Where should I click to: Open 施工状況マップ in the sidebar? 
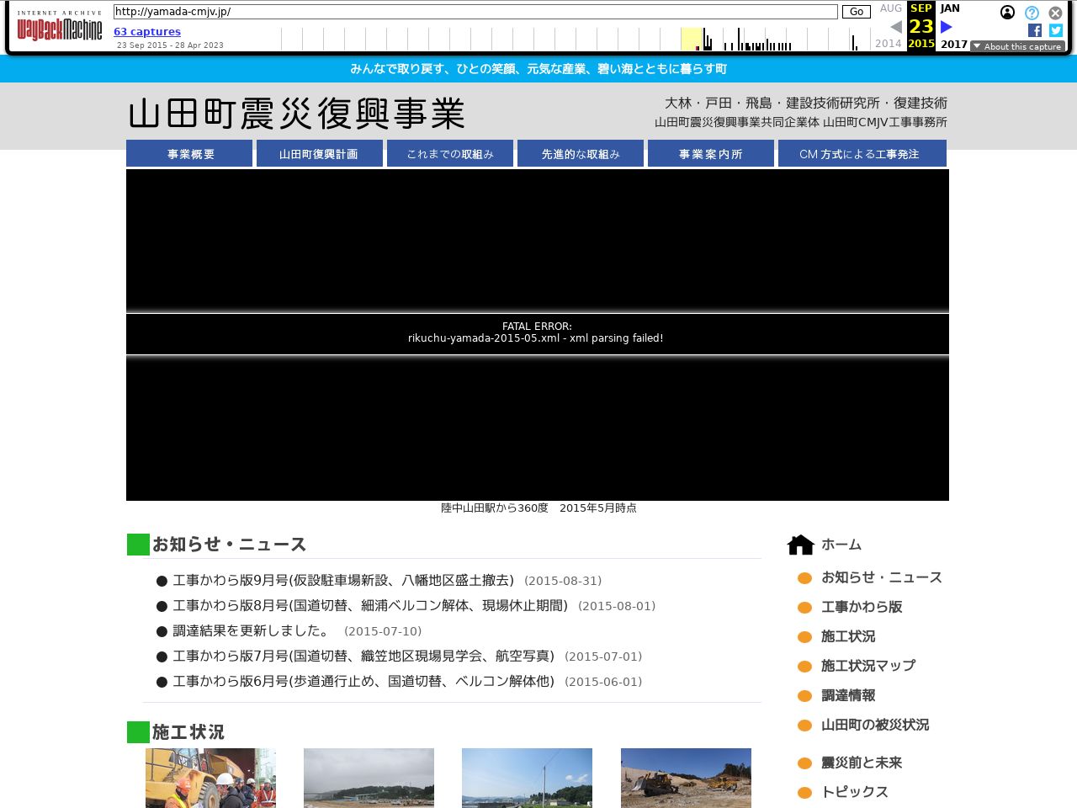pos(867,666)
